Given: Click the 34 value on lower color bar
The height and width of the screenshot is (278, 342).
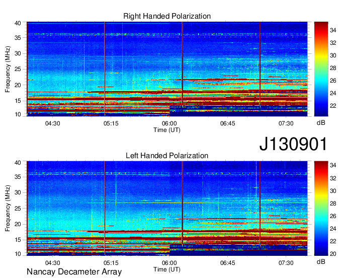Looking at the screenshot, I should tap(333, 166).
